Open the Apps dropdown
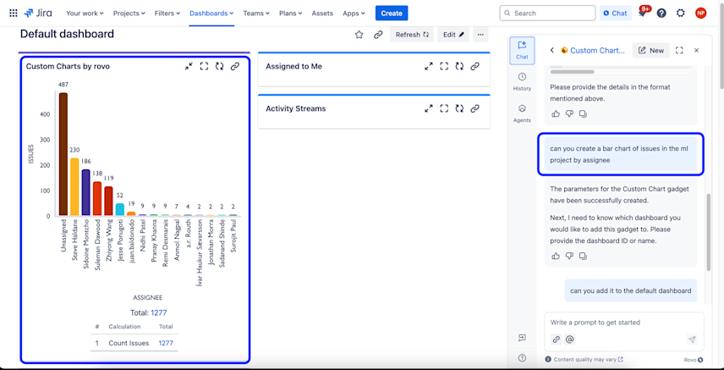The width and height of the screenshot is (724, 370). (354, 14)
